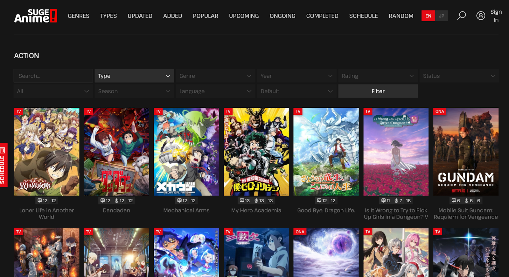Open the Dandadan title link
The width and height of the screenshot is (509, 277).
(x=116, y=210)
